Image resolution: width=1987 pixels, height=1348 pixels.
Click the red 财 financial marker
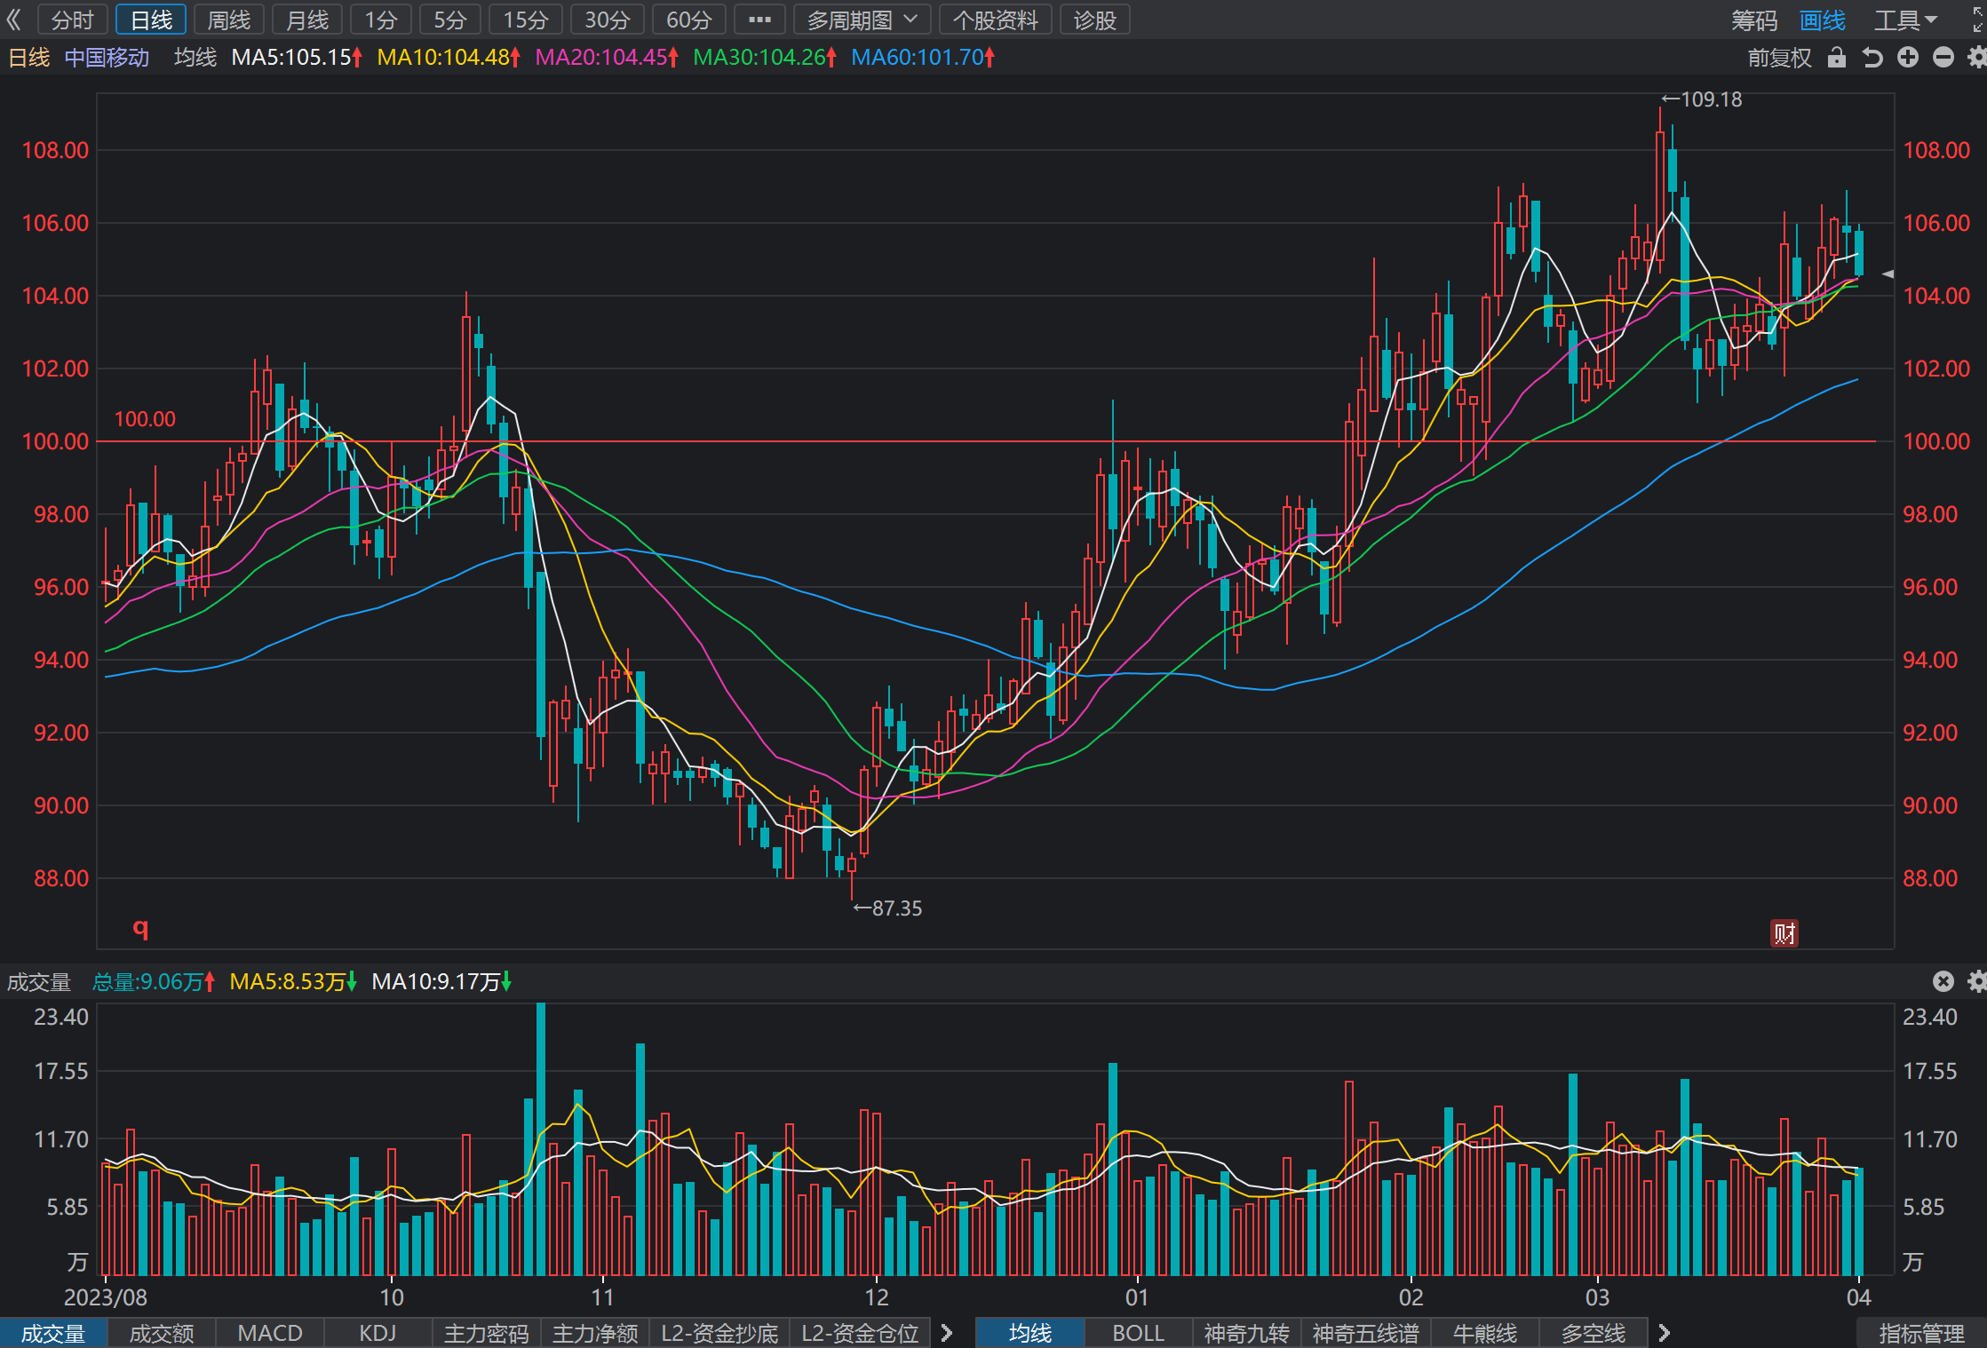tap(1784, 933)
